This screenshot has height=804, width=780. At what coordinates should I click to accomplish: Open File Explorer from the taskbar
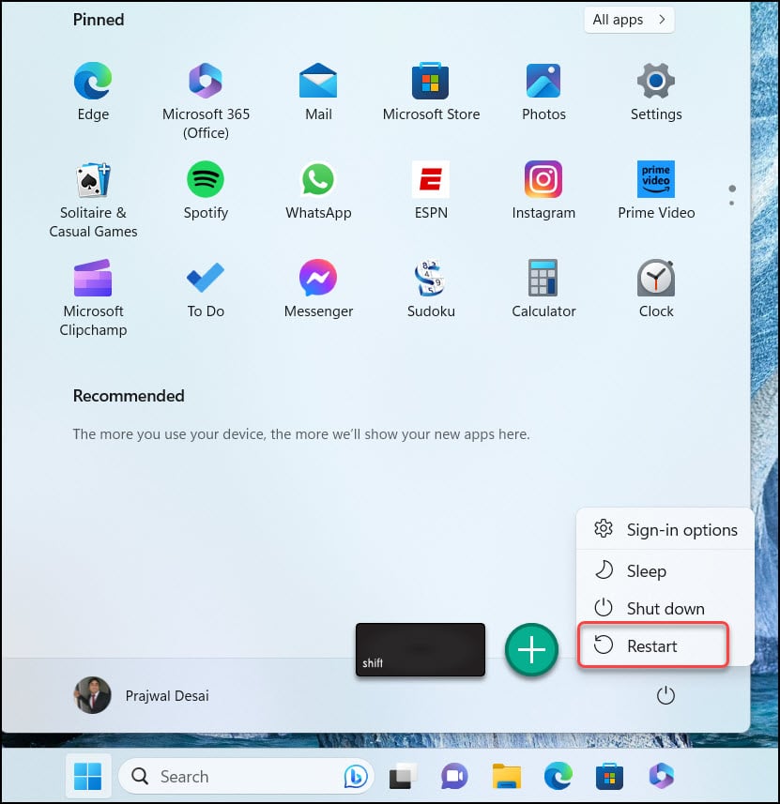click(x=507, y=776)
